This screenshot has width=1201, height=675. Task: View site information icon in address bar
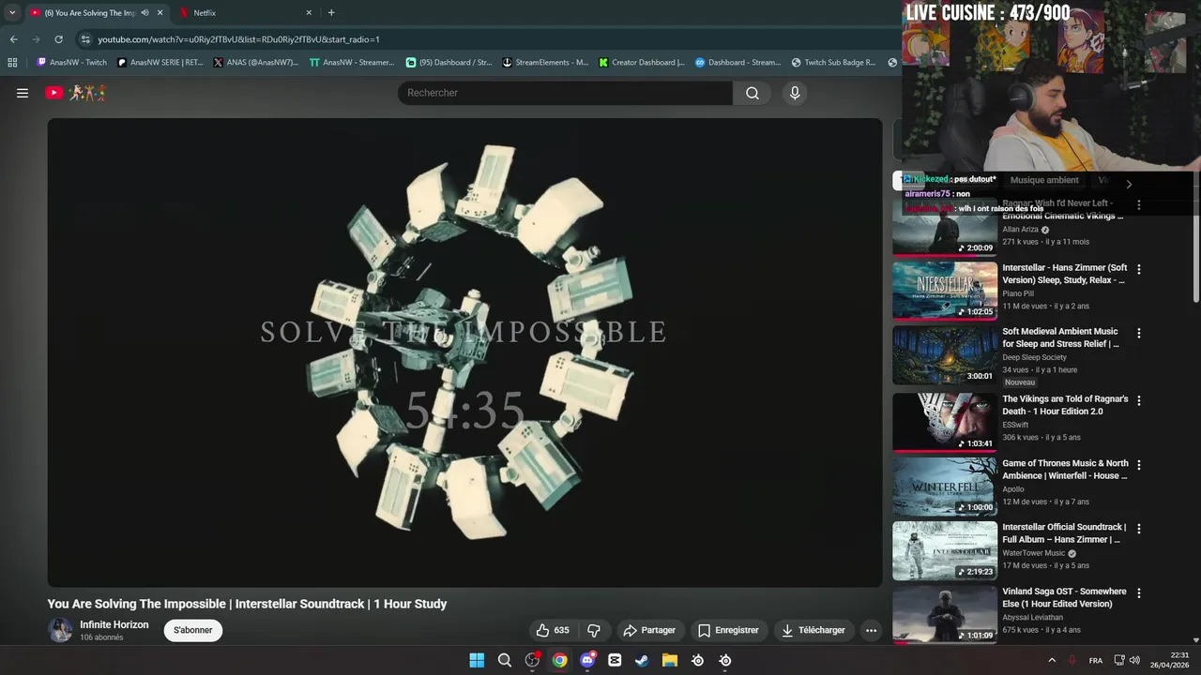(x=85, y=39)
